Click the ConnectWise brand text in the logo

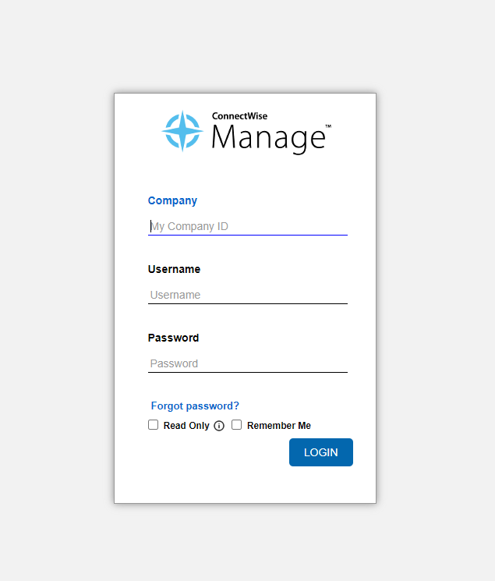point(239,116)
